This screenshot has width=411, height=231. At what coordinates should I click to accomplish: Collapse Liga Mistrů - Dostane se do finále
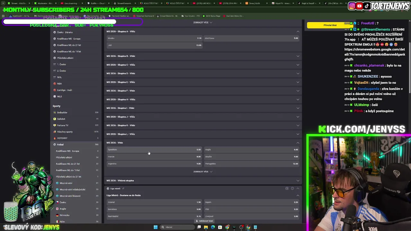pos(298,195)
